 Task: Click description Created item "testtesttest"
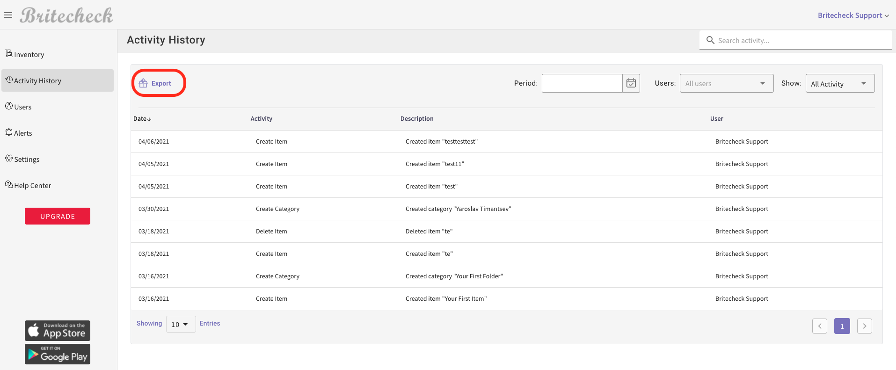coord(442,142)
